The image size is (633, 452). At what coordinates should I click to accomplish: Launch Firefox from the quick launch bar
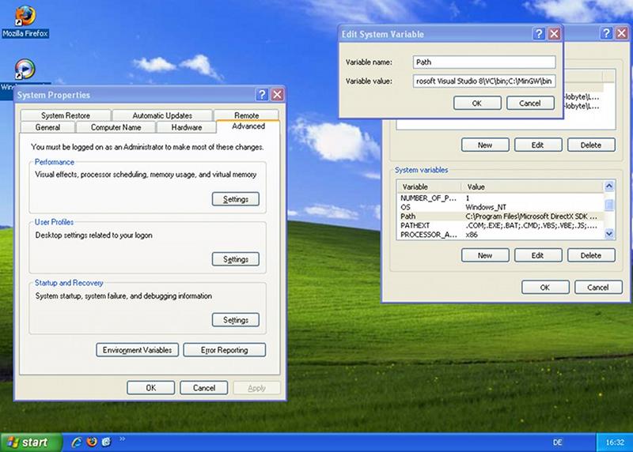(x=92, y=443)
